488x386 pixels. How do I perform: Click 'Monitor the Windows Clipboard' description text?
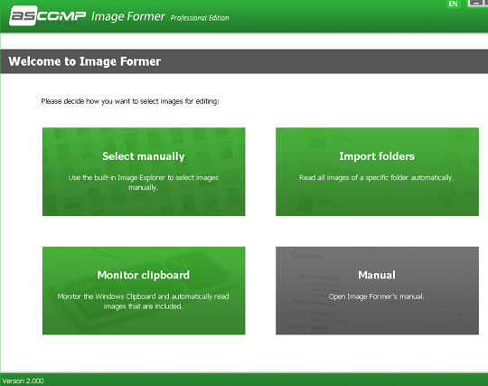point(143,301)
